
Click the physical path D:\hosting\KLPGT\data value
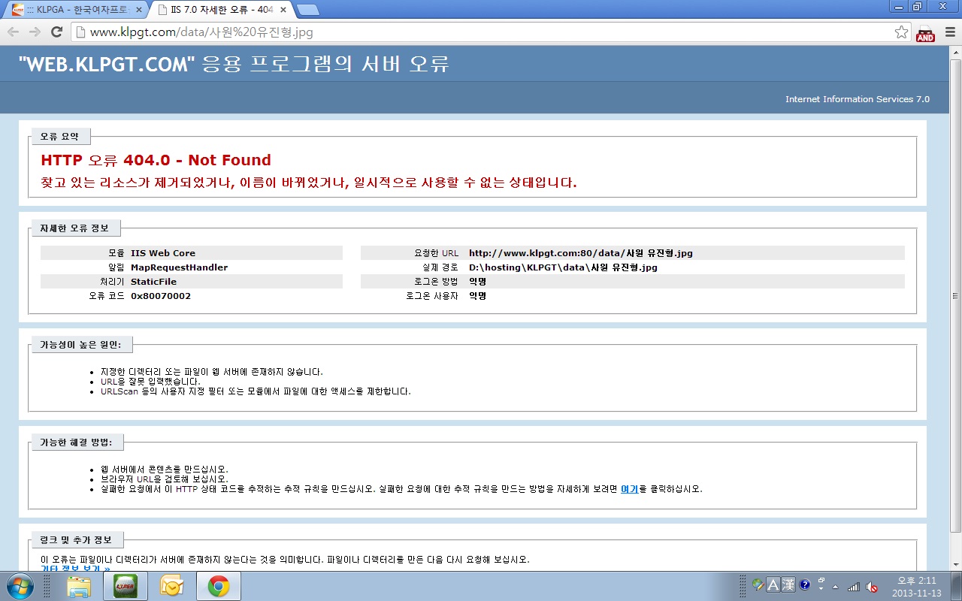point(563,267)
